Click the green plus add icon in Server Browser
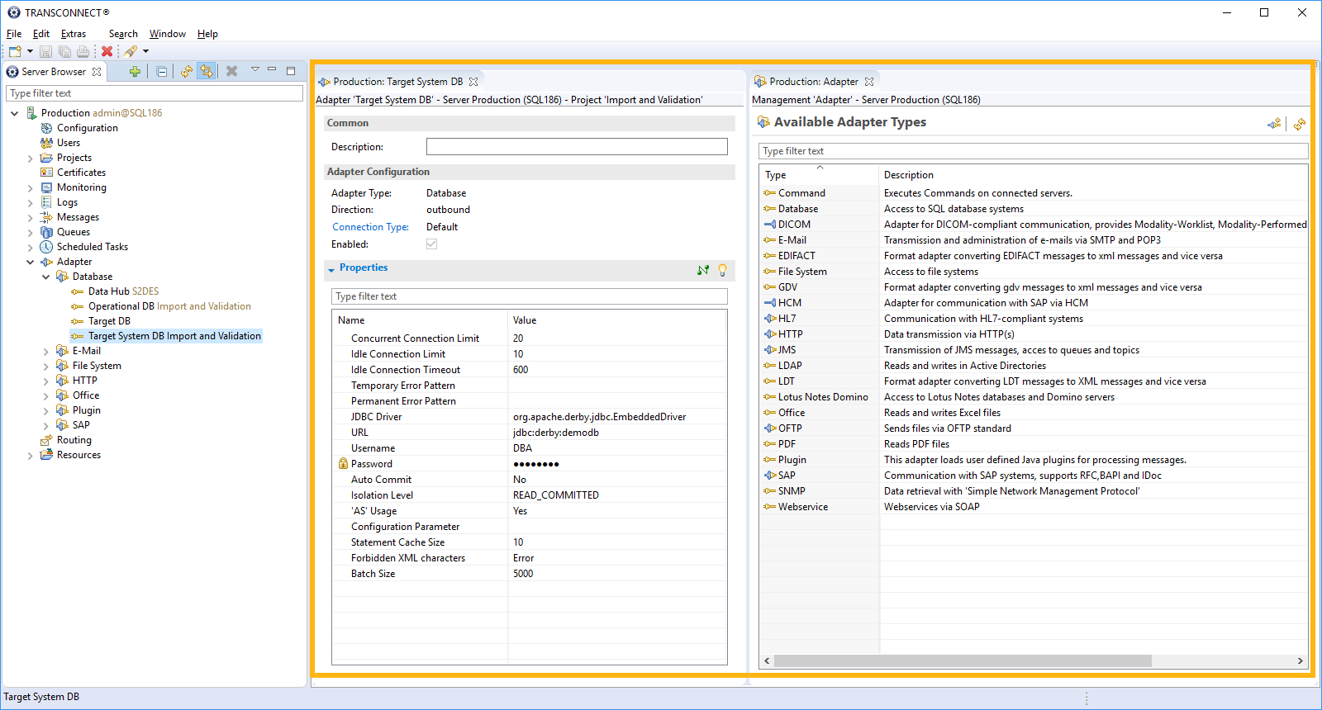 (x=135, y=72)
